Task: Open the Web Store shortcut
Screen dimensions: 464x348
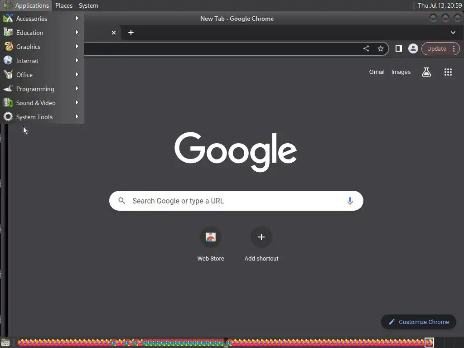Action: tap(211, 244)
